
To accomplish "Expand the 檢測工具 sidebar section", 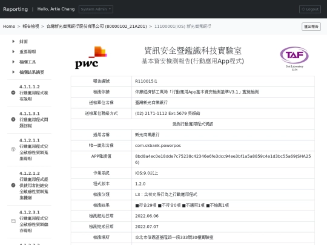I will pos(27,62).
